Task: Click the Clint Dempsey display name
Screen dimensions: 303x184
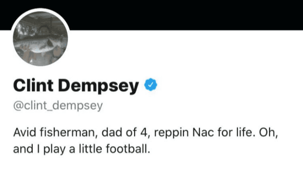Action: click(x=76, y=86)
